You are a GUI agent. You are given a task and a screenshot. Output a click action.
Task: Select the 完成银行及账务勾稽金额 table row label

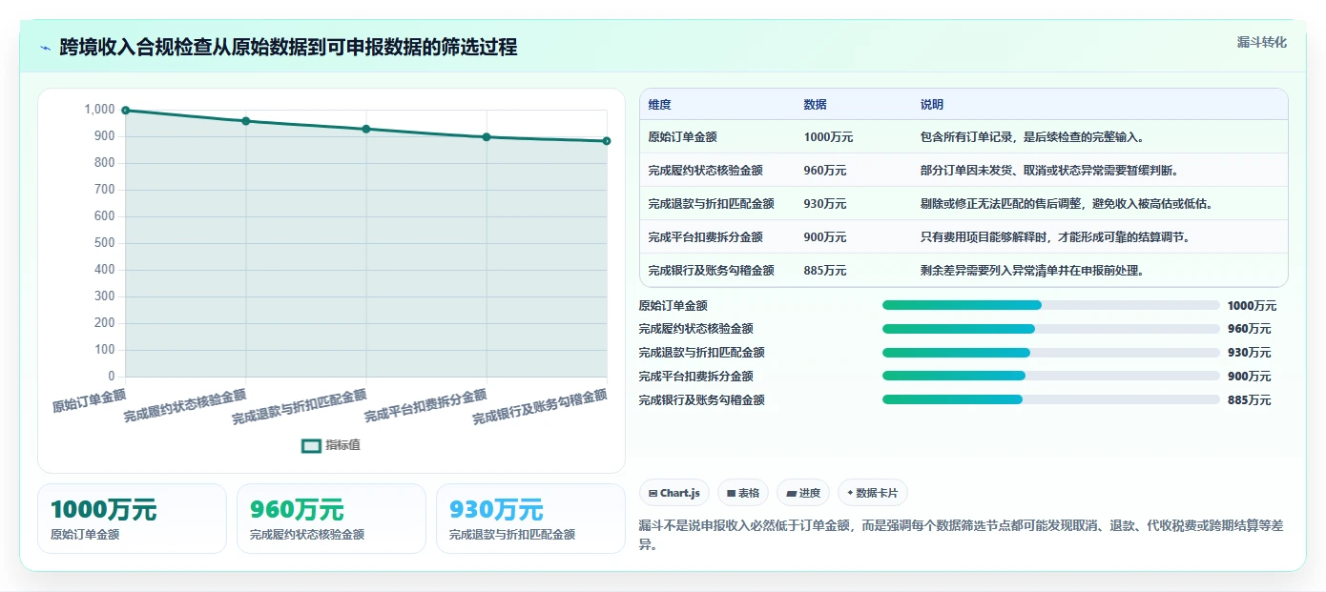[x=711, y=271]
